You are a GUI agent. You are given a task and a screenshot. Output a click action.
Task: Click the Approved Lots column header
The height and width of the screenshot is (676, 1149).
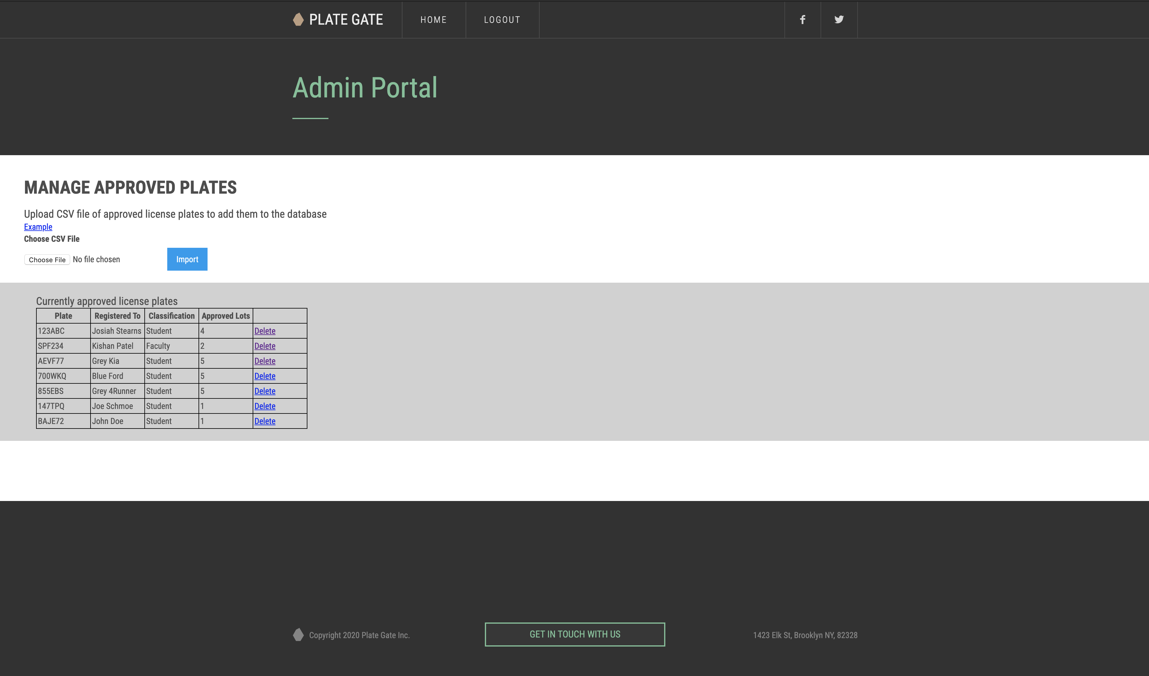(x=226, y=316)
